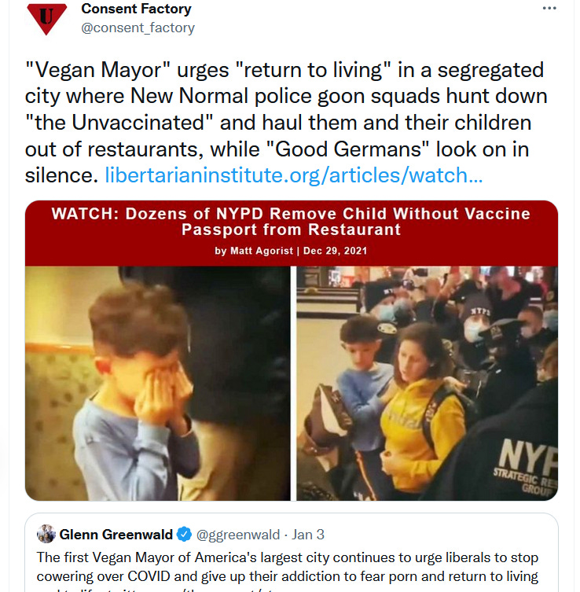Follow the libertarianinstitute.org article link
The height and width of the screenshot is (592, 580).
pos(294,175)
